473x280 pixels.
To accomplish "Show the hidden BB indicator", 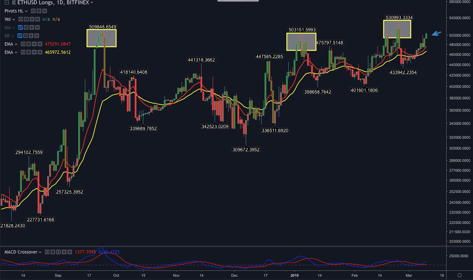I will tap(20, 36).
